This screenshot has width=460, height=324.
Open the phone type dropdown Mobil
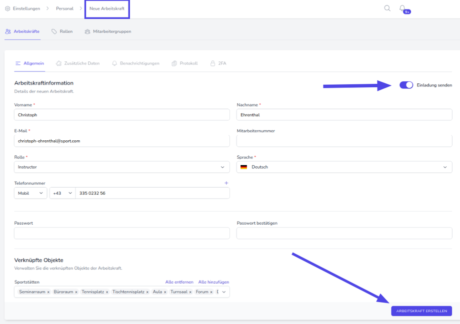point(30,193)
